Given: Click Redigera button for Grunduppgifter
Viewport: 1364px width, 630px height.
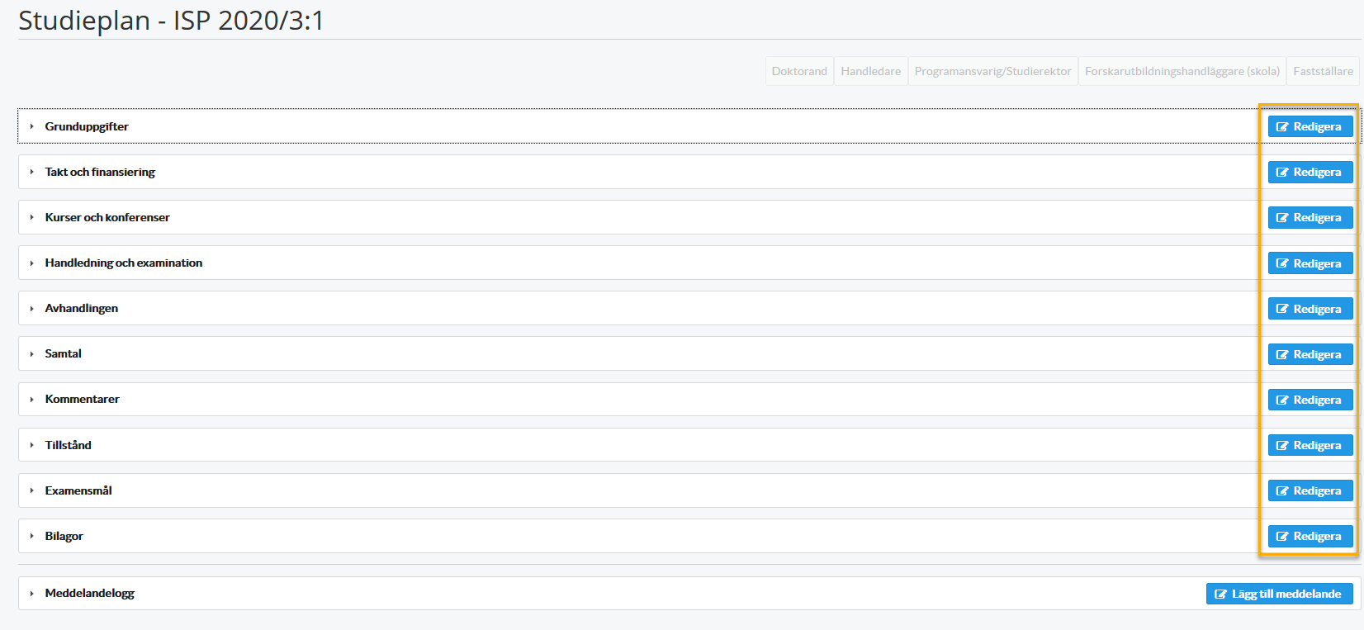Looking at the screenshot, I should [x=1310, y=126].
